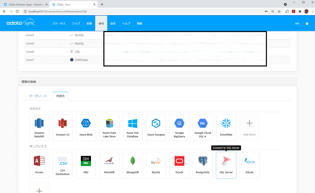Open the ヘルプ menu
This screenshot has width=315, height=193.
(x=126, y=23)
